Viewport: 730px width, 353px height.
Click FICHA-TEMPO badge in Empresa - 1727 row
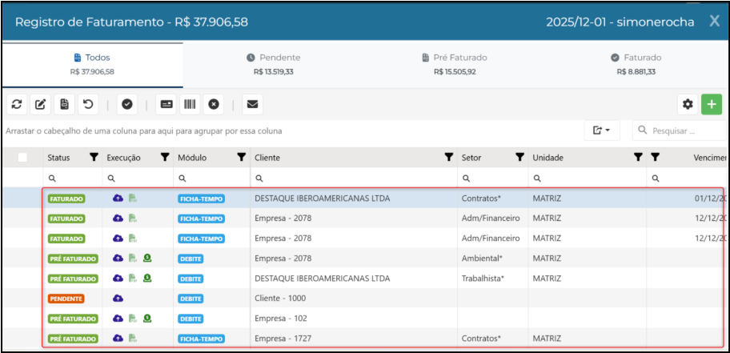pos(201,339)
